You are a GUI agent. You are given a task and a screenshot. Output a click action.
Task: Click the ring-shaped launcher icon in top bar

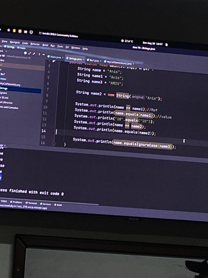(x=31, y=32)
